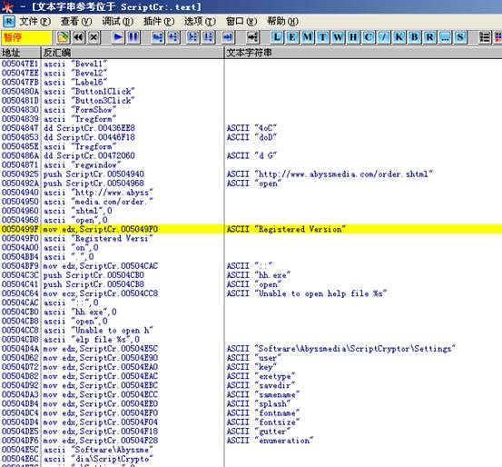Select ASCII "fontsize" string row
502x467 pixels.
pyautogui.click(x=251, y=422)
